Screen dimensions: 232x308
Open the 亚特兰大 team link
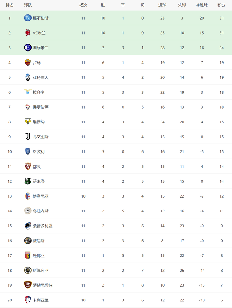coord(40,77)
